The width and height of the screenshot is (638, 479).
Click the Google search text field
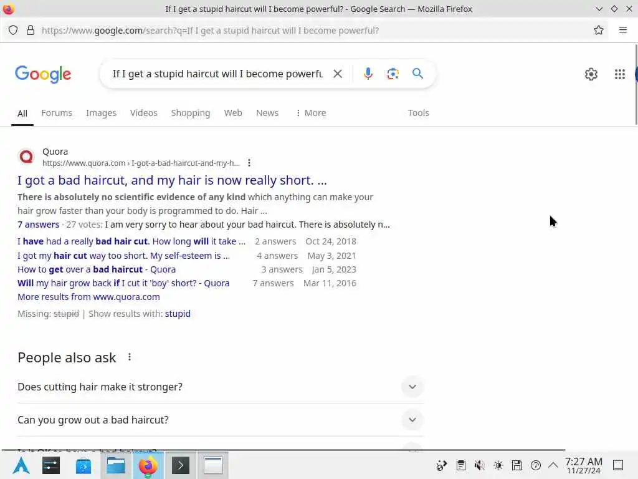tap(217, 74)
